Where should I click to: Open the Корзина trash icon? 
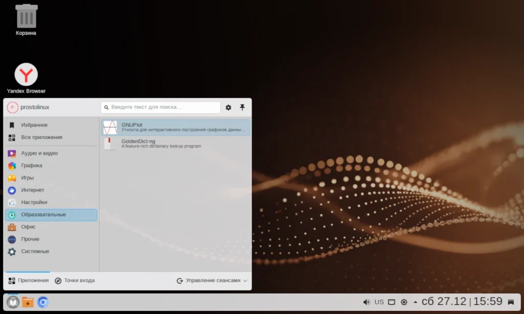click(x=26, y=20)
